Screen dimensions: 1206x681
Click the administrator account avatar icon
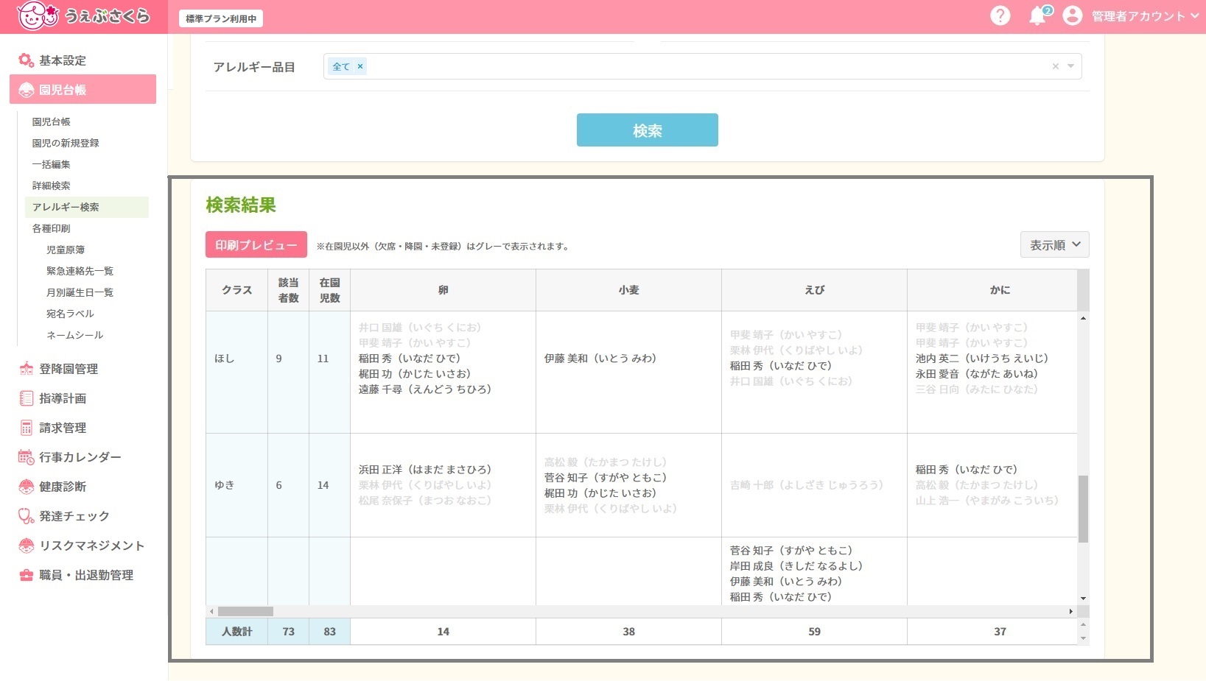pos(1073,15)
